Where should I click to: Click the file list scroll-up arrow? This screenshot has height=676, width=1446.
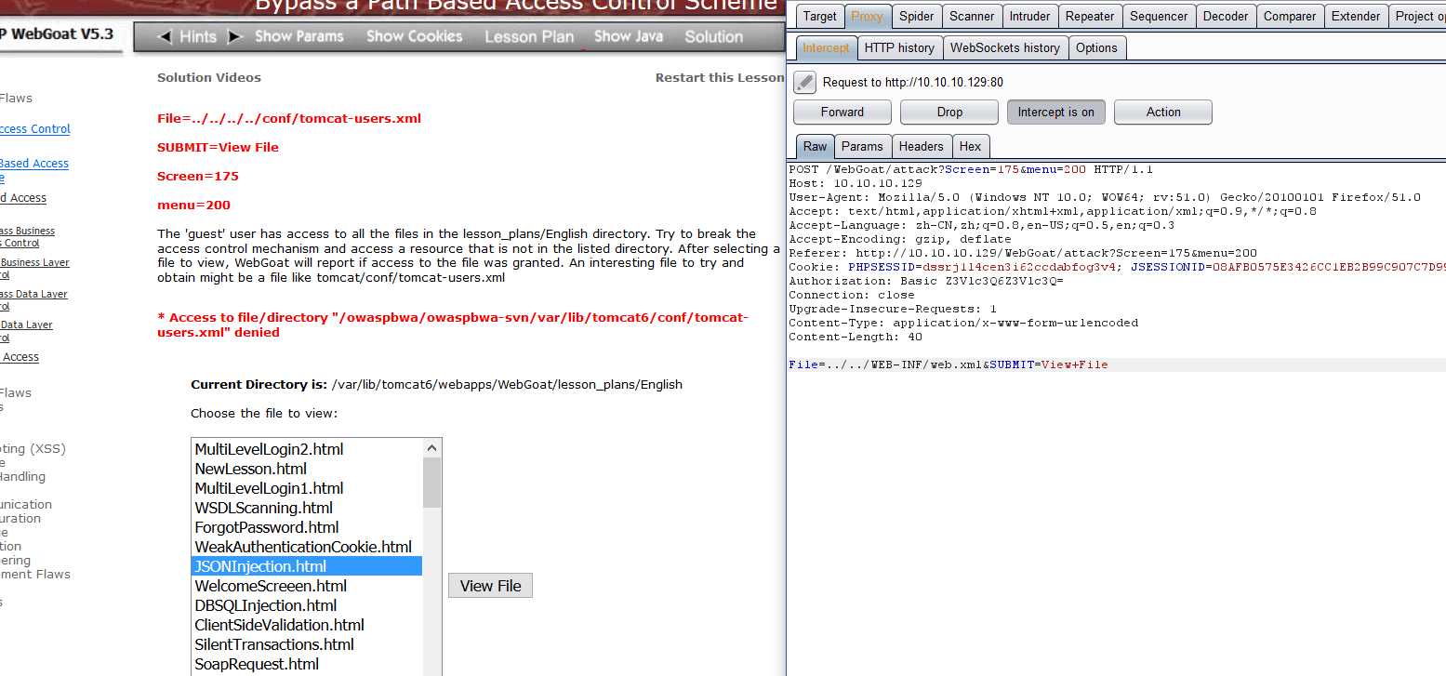click(432, 448)
